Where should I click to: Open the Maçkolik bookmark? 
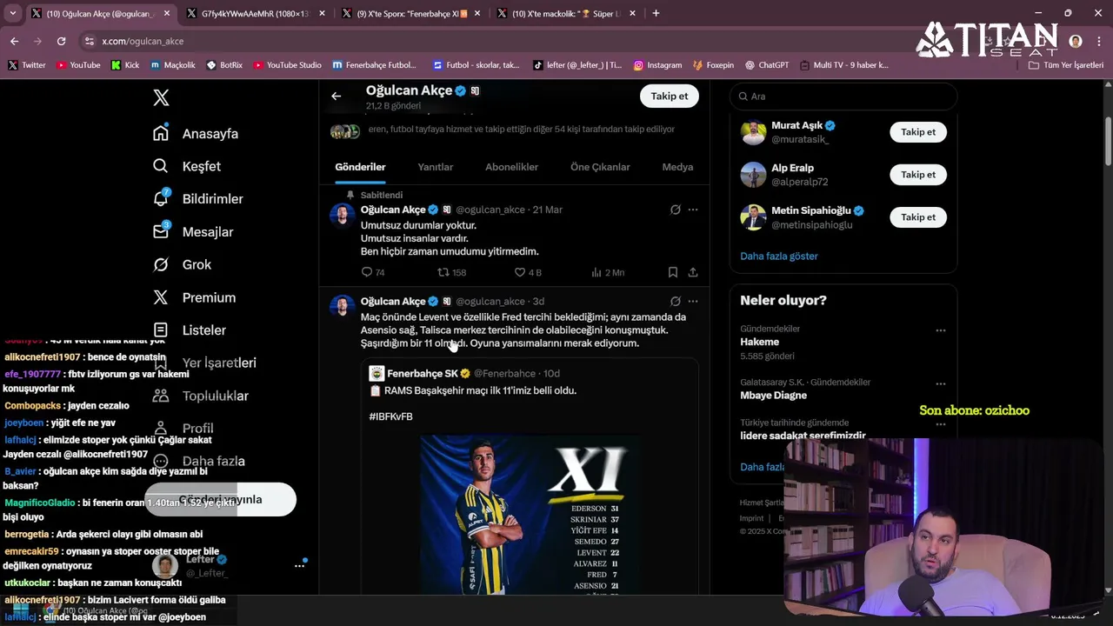(x=173, y=65)
